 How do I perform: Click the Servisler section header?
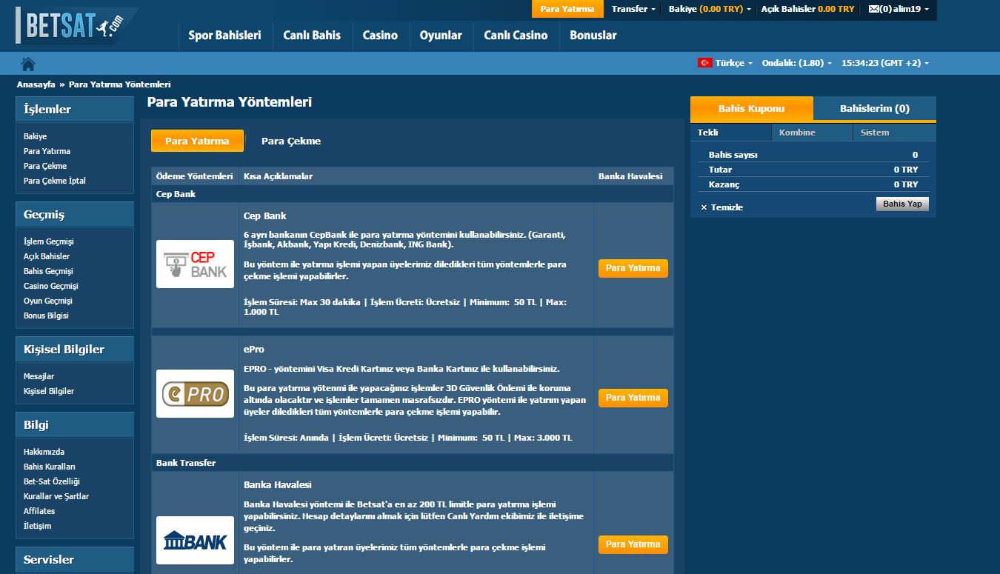(x=75, y=560)
